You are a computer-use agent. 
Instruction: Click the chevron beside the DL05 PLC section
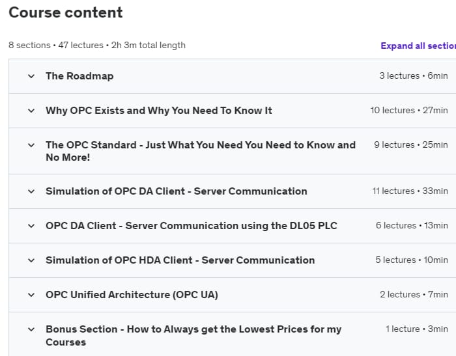(31, 226)
